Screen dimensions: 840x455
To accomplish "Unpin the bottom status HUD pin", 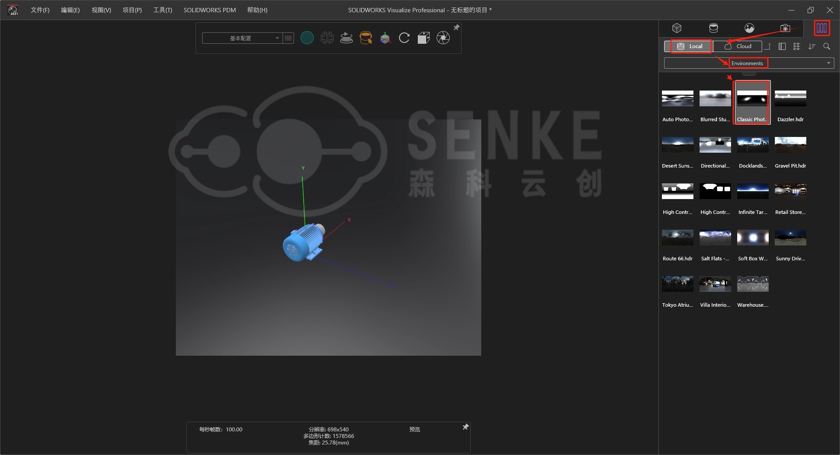I will pyautogui.click(x=465, y=427).
